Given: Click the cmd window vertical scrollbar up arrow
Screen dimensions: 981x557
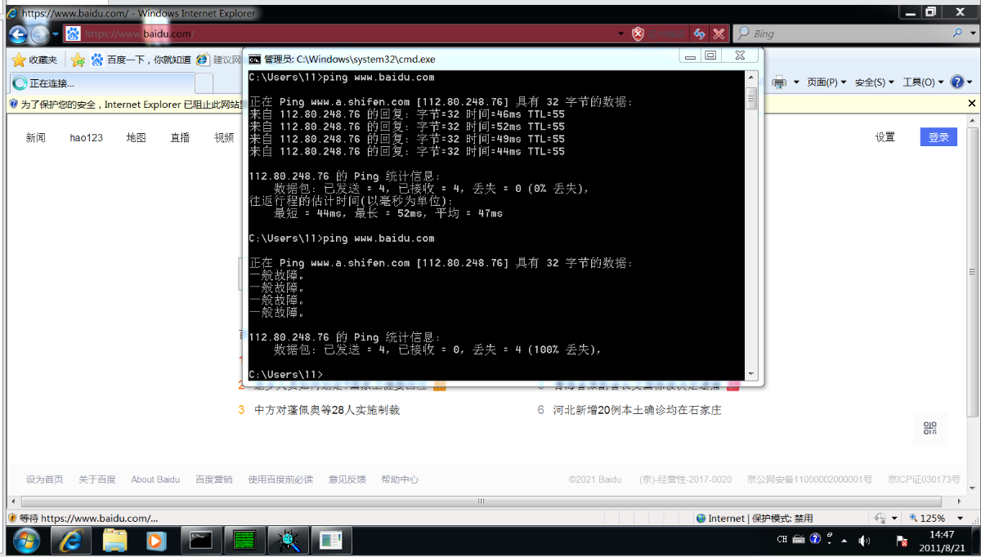Looking at the screenshot, I should (x=751, y=76).
